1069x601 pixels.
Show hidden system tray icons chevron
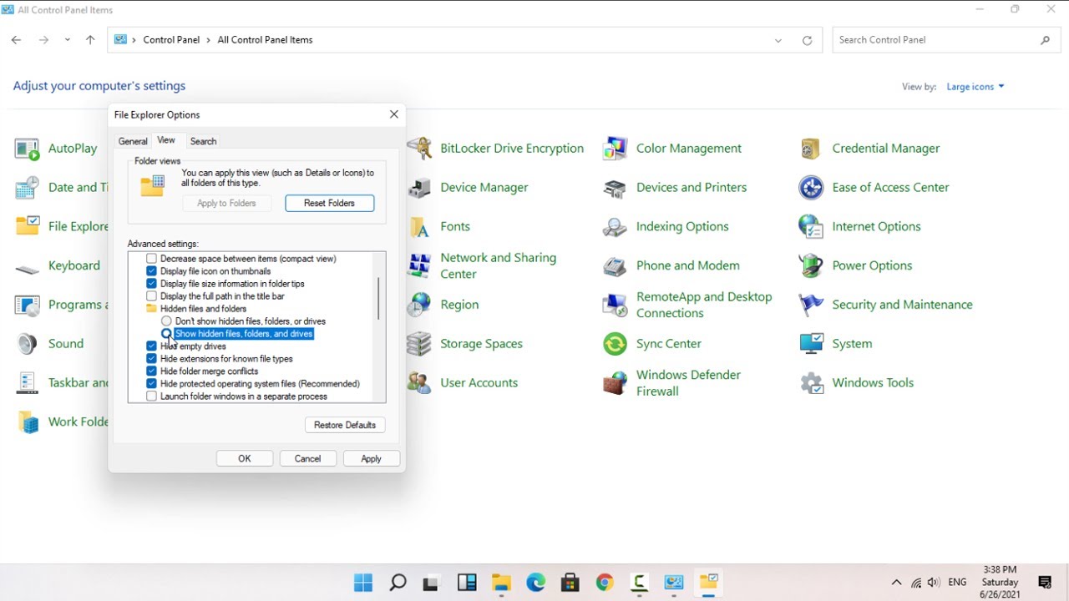(x=896, y=583)
